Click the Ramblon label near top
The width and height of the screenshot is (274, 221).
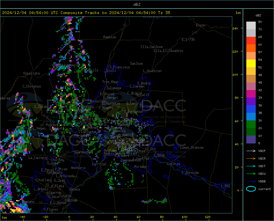pos(110,37)
